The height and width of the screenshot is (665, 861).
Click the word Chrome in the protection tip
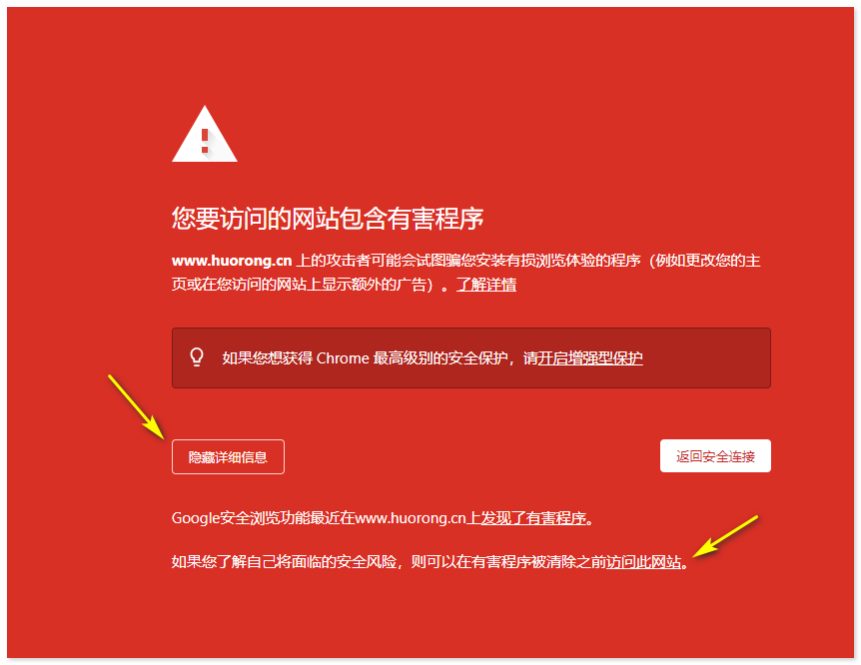click(343, 358)
